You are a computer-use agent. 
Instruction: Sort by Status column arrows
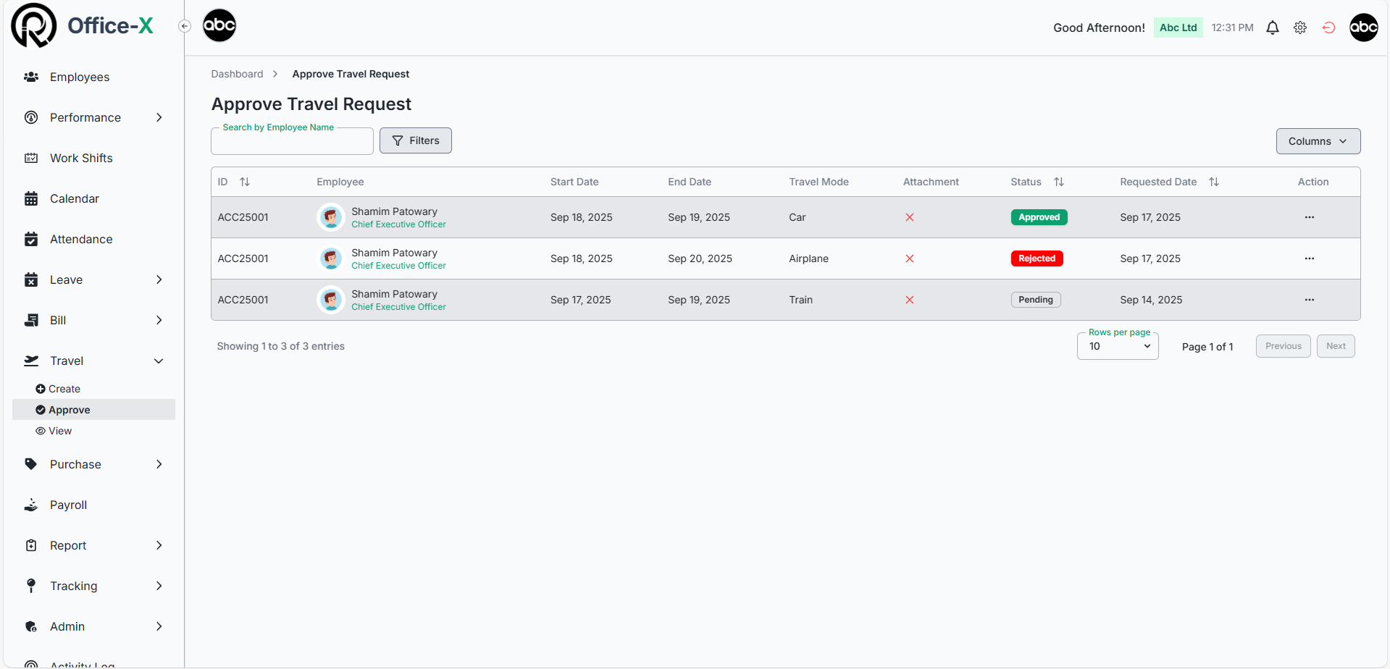[1058, 182]
